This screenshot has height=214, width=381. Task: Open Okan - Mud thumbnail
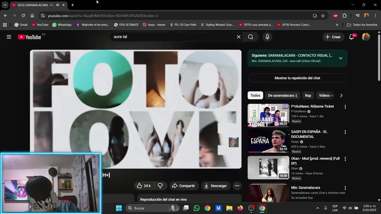click(268, 168)
